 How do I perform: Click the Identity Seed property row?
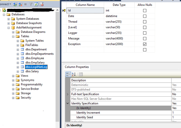(126, 117)
